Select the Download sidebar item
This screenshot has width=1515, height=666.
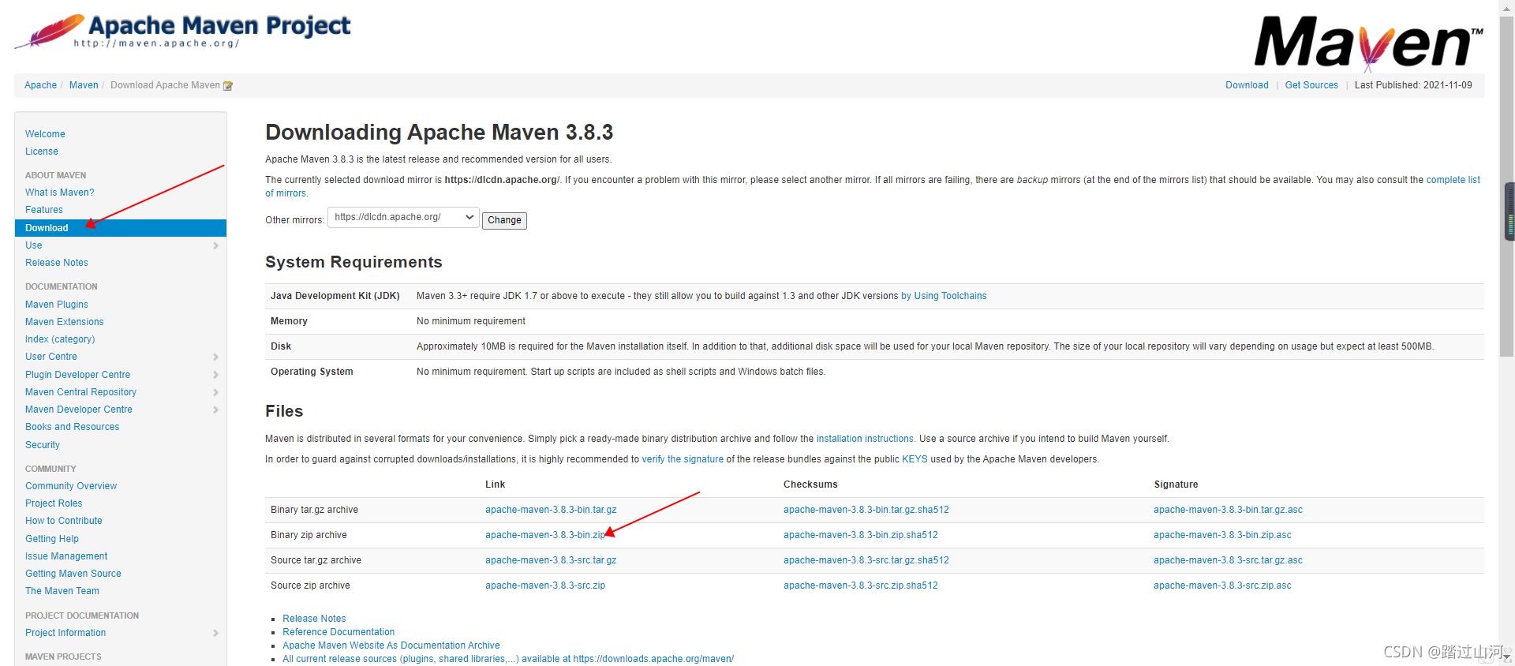click(121, 228)
